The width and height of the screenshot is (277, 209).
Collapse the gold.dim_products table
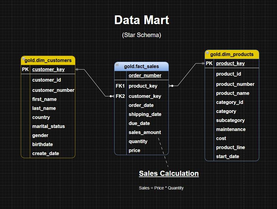tap(207, 52)
